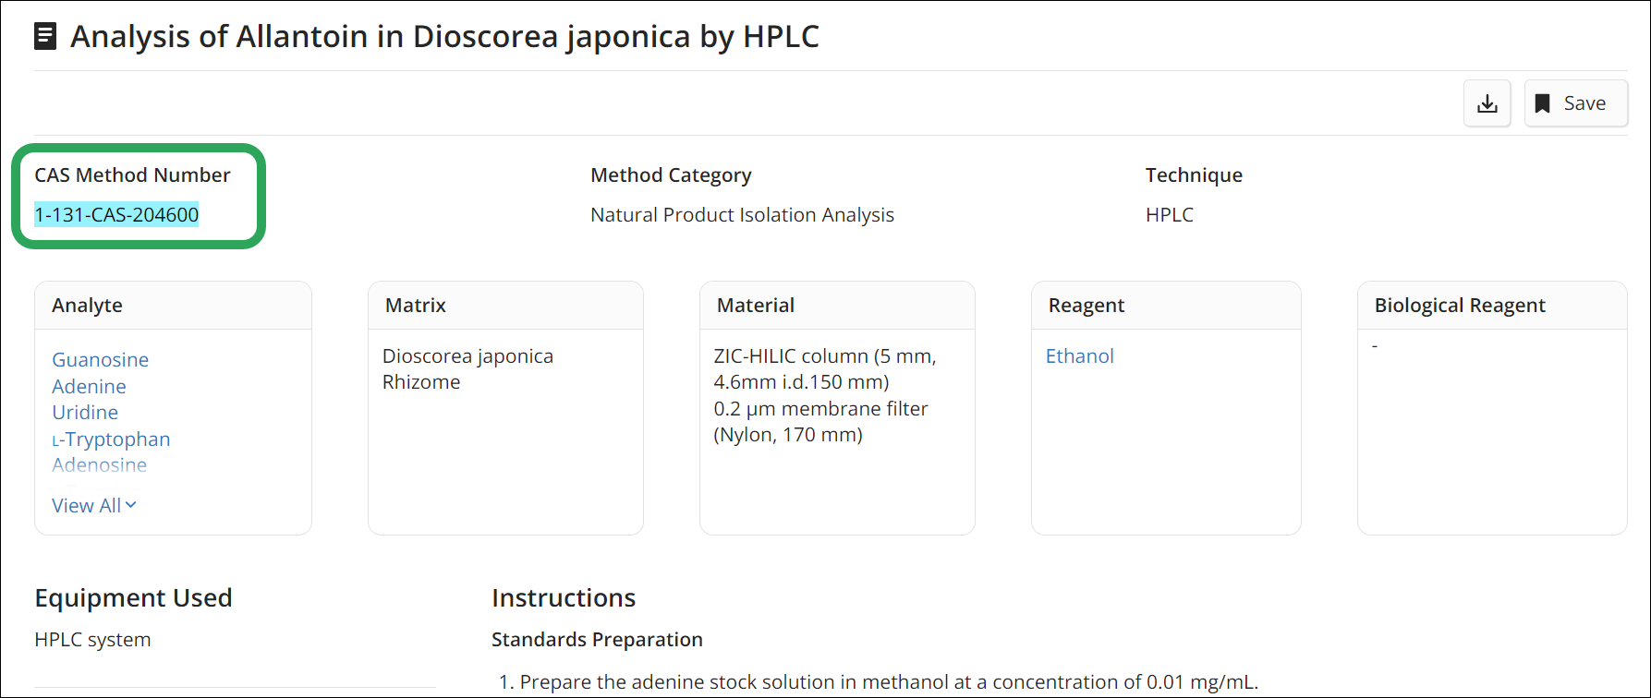Click the Equipment Used section heading
Viewport: 1651px width, 698px height.
point(133,597)
